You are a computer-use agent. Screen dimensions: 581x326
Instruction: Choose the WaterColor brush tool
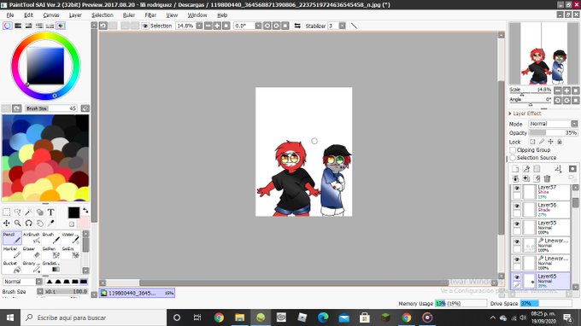click(70, 238)
